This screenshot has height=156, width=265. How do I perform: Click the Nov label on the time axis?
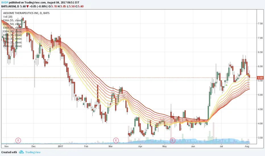pyautogui.click(x=7, y=146)
